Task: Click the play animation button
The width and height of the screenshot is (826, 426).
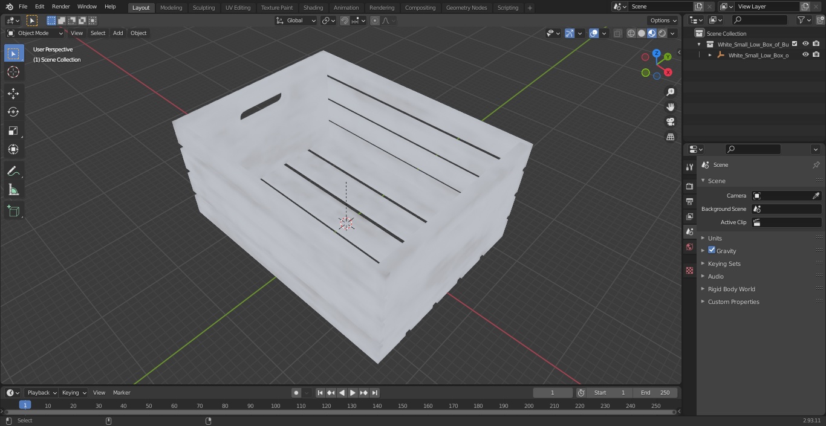Action: point(353,393)
